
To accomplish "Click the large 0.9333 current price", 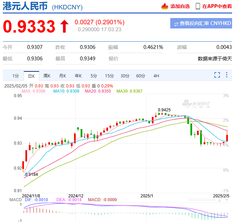I will click(x=29, y=26).
